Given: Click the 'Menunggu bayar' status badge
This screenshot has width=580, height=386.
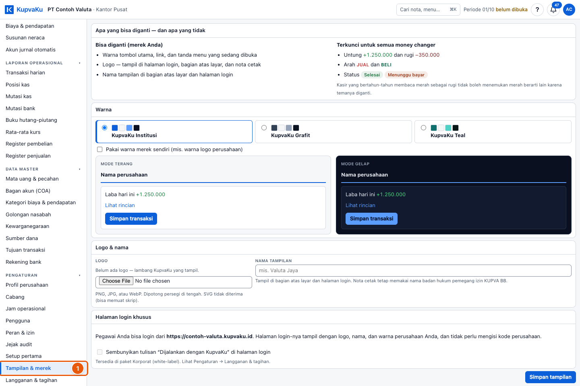Looking at the screenshot, I should pyautogui.click(x=406, y=75).
